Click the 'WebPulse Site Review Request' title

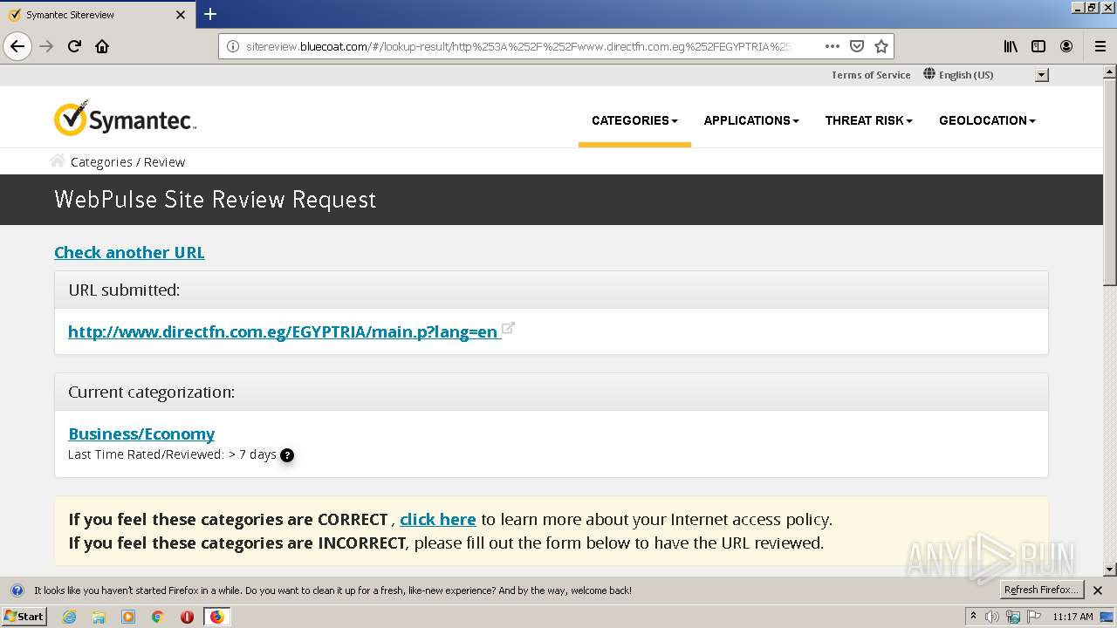click(x=215, y=200)
